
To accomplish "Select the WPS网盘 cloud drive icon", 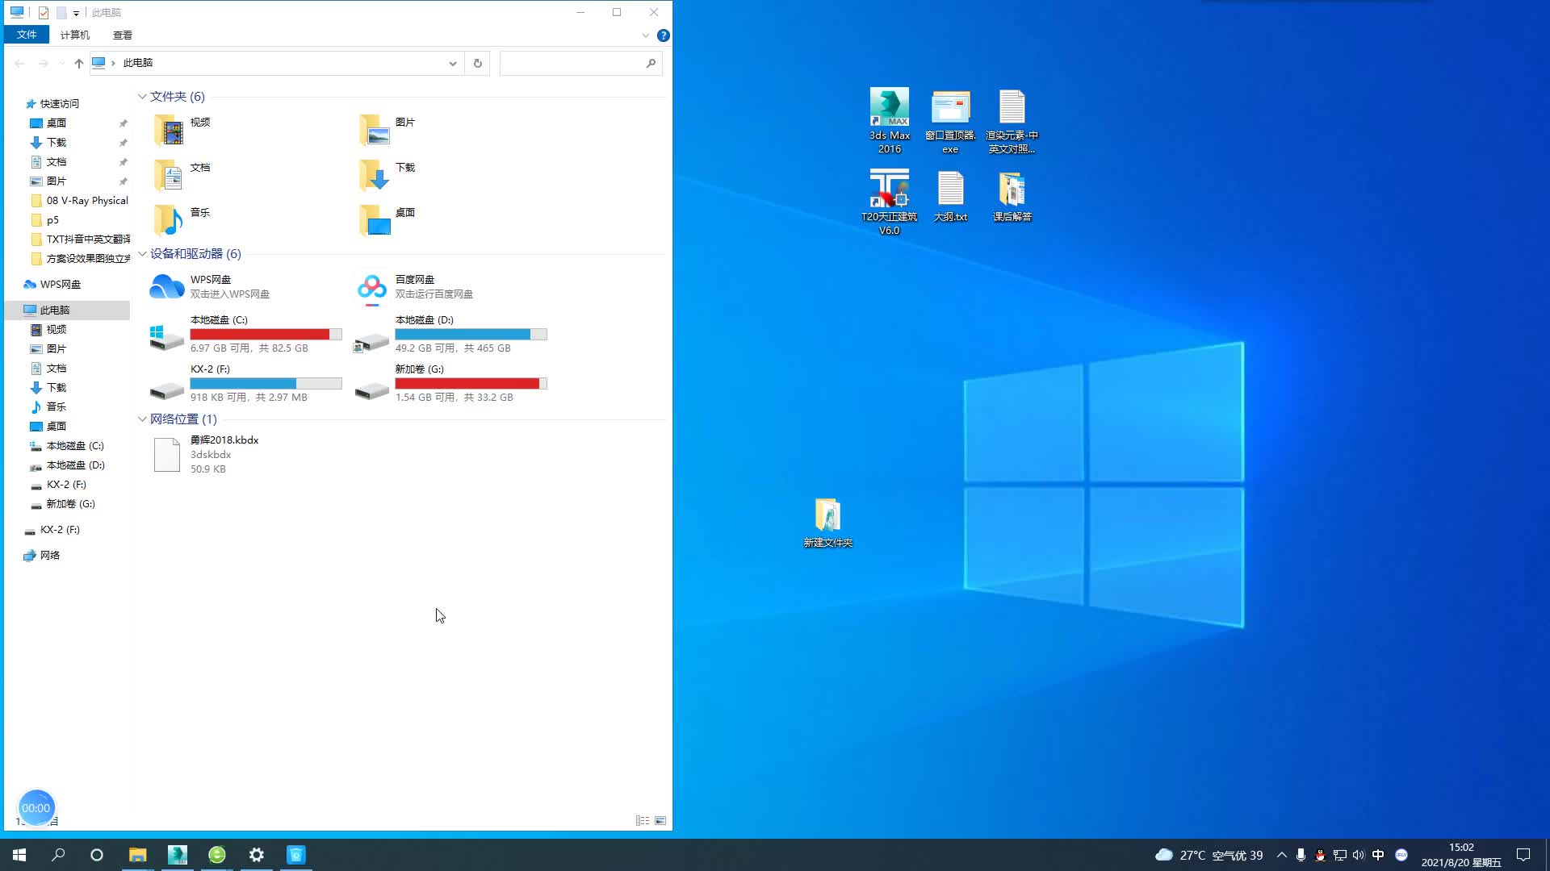I will pyautogui.click(x=167, y=286).
